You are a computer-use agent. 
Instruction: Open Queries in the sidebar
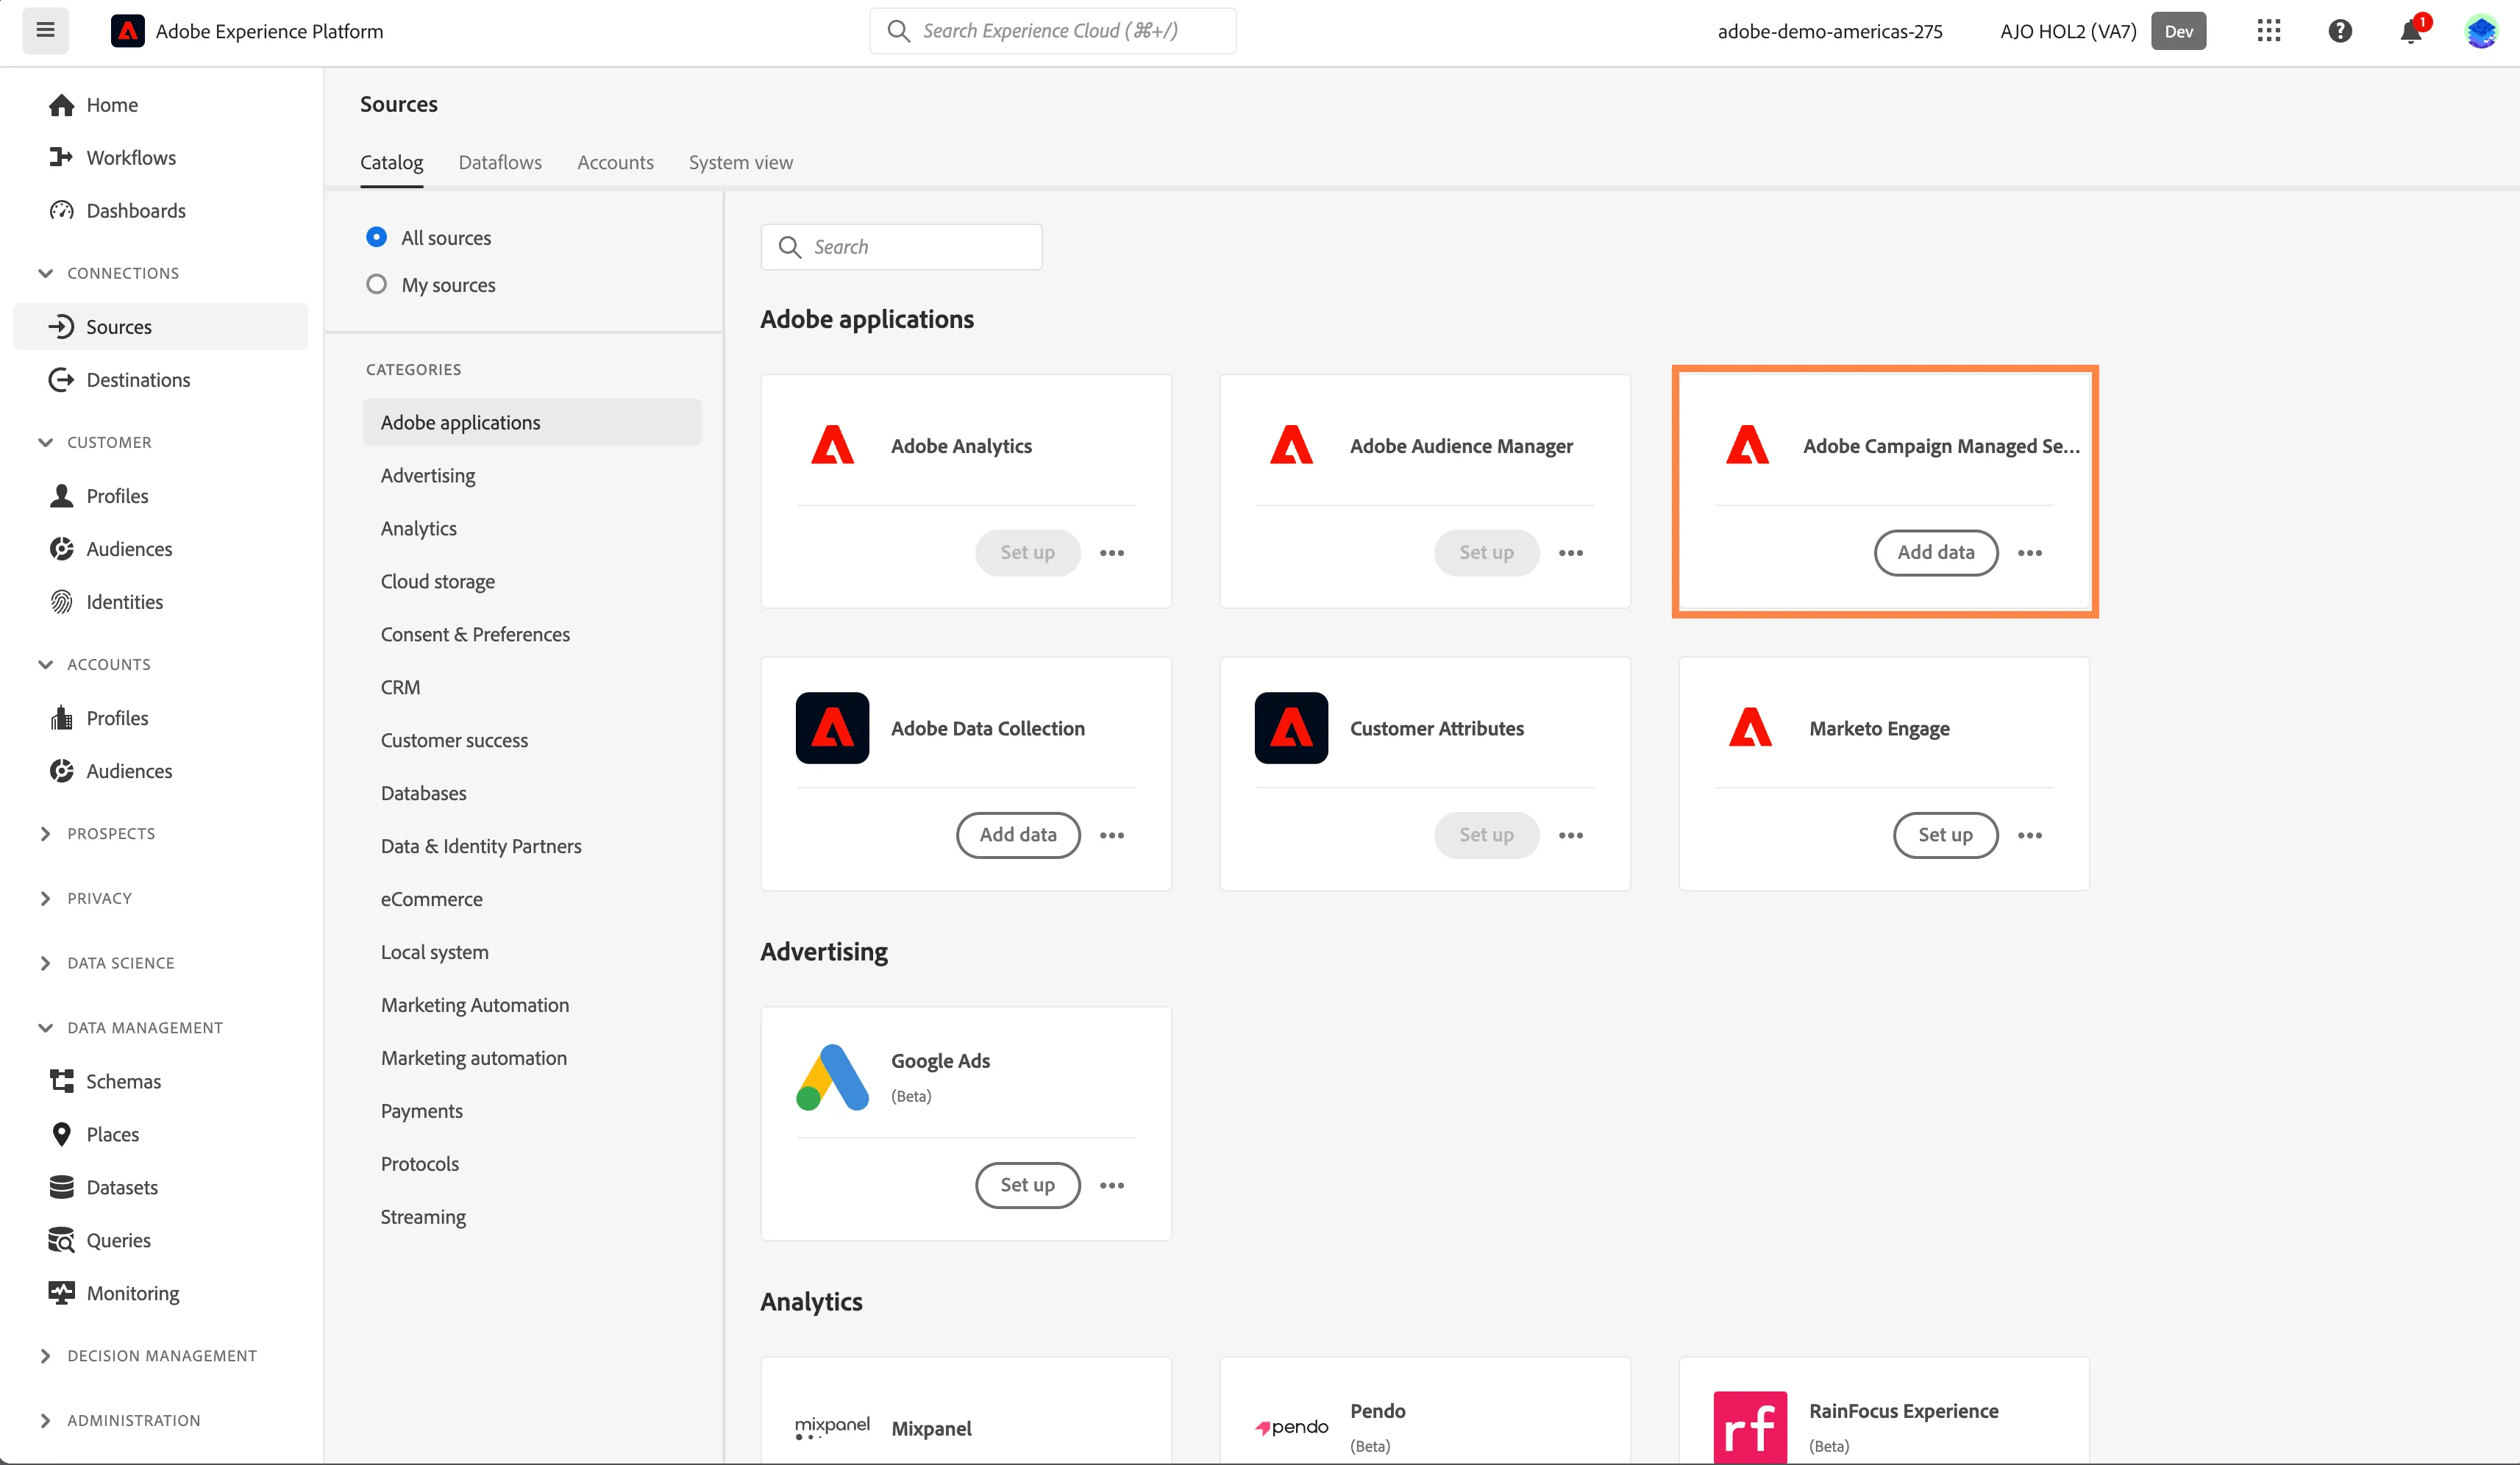(119, 1240)
